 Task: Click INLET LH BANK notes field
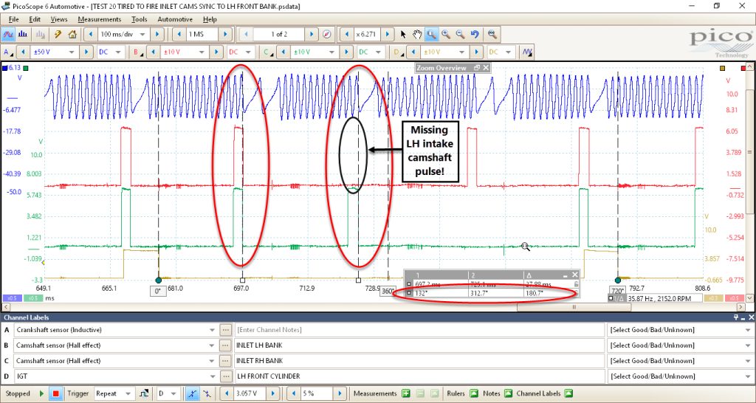click(x=419, y=345)
